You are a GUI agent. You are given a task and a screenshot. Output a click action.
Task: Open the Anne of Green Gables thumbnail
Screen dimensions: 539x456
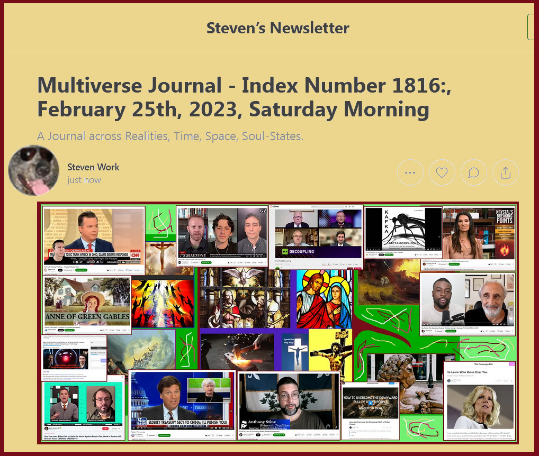(88, 305)
